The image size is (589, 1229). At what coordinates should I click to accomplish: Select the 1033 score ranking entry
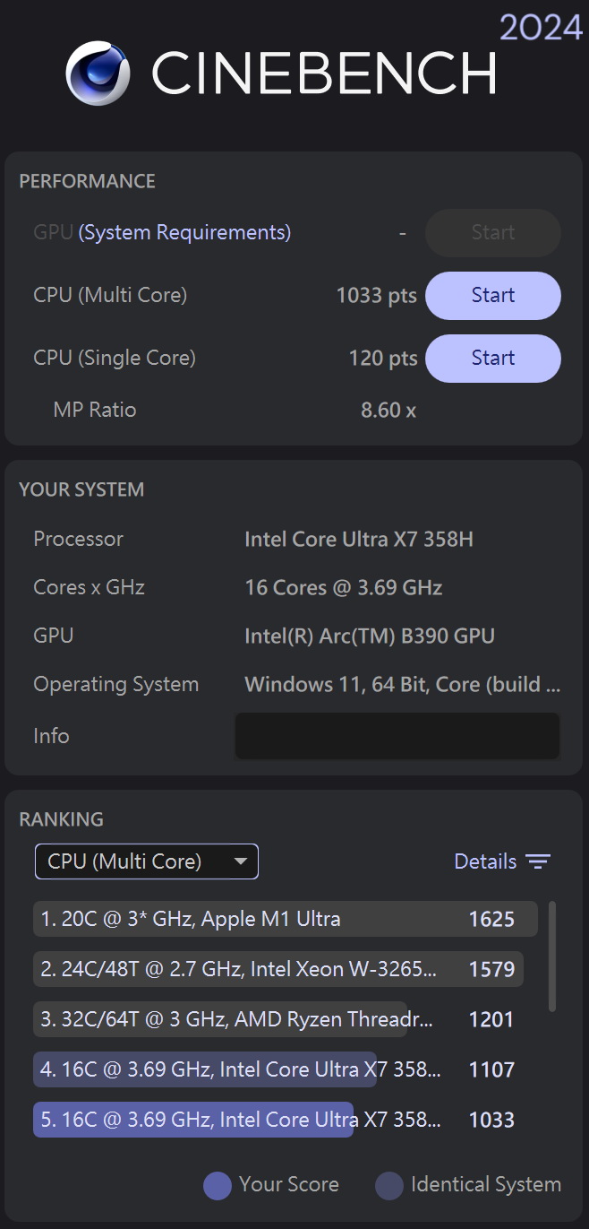277,1120
